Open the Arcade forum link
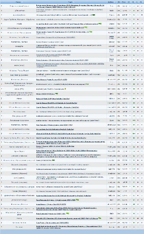The height and width of the screenshot is (234, 144). [x=19, y=24]
